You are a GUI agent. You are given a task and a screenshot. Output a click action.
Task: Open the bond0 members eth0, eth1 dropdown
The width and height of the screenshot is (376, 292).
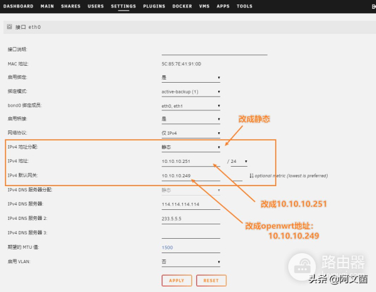pos(191,106)
